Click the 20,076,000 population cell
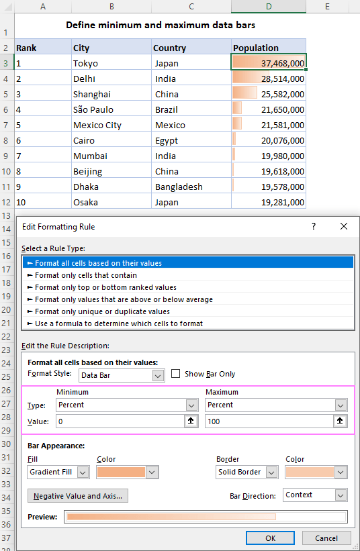Viewport: 360px width, 551px height. 269,140
